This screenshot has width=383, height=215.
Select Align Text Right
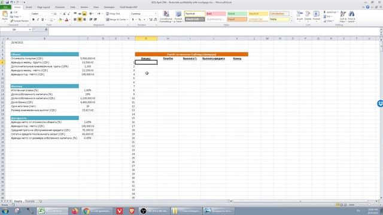84,20
